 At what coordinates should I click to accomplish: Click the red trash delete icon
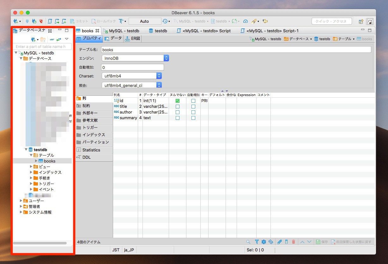tap(293, 242)
